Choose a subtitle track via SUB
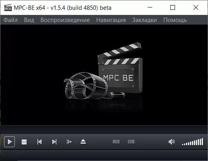The height and width of the screenshot is (161, 208). click(x=131, y=142)
